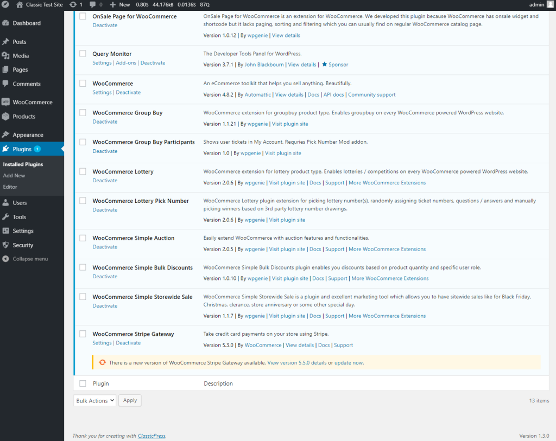Toggle the select-all Plugin footer checkbox

pyautogui.click(x=83, y=384)
